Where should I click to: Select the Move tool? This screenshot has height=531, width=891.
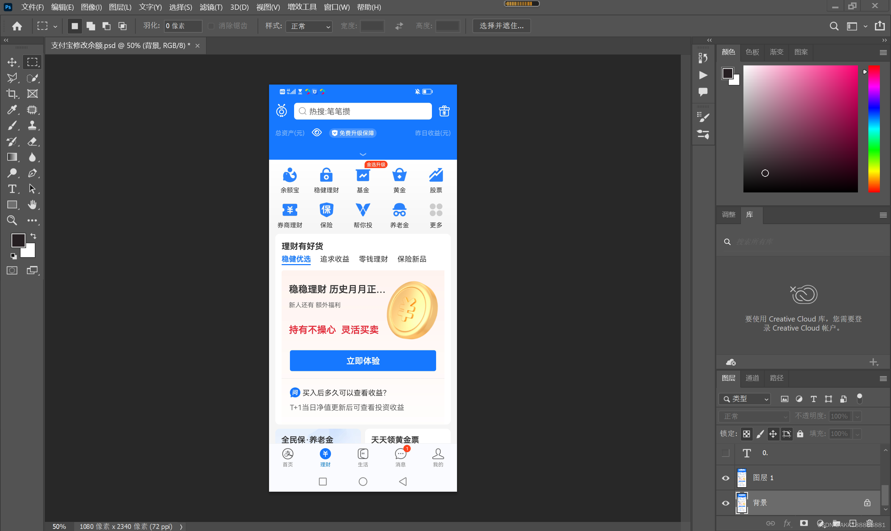click(x=12, y=62)
